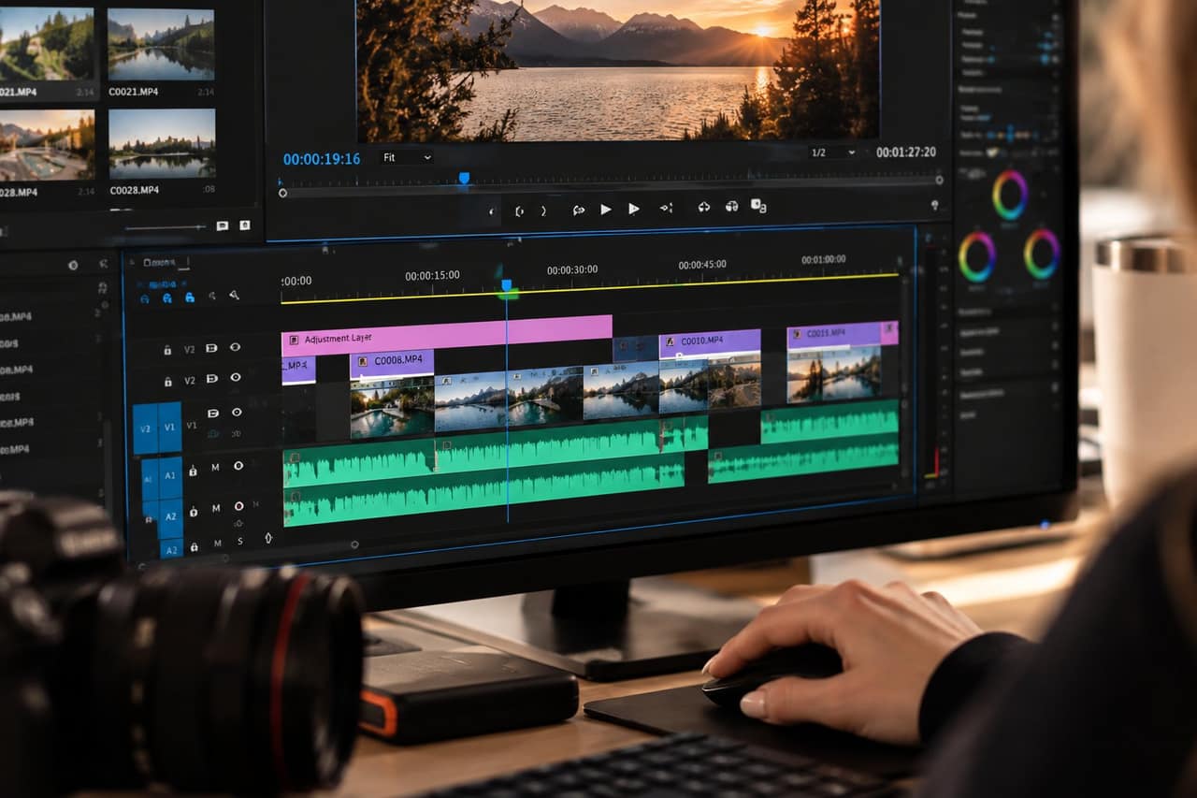Viewport: 1197px width, 798px height.
Task: Select the C0010.MP4 clip in the timeline
Action: (709, 342)
